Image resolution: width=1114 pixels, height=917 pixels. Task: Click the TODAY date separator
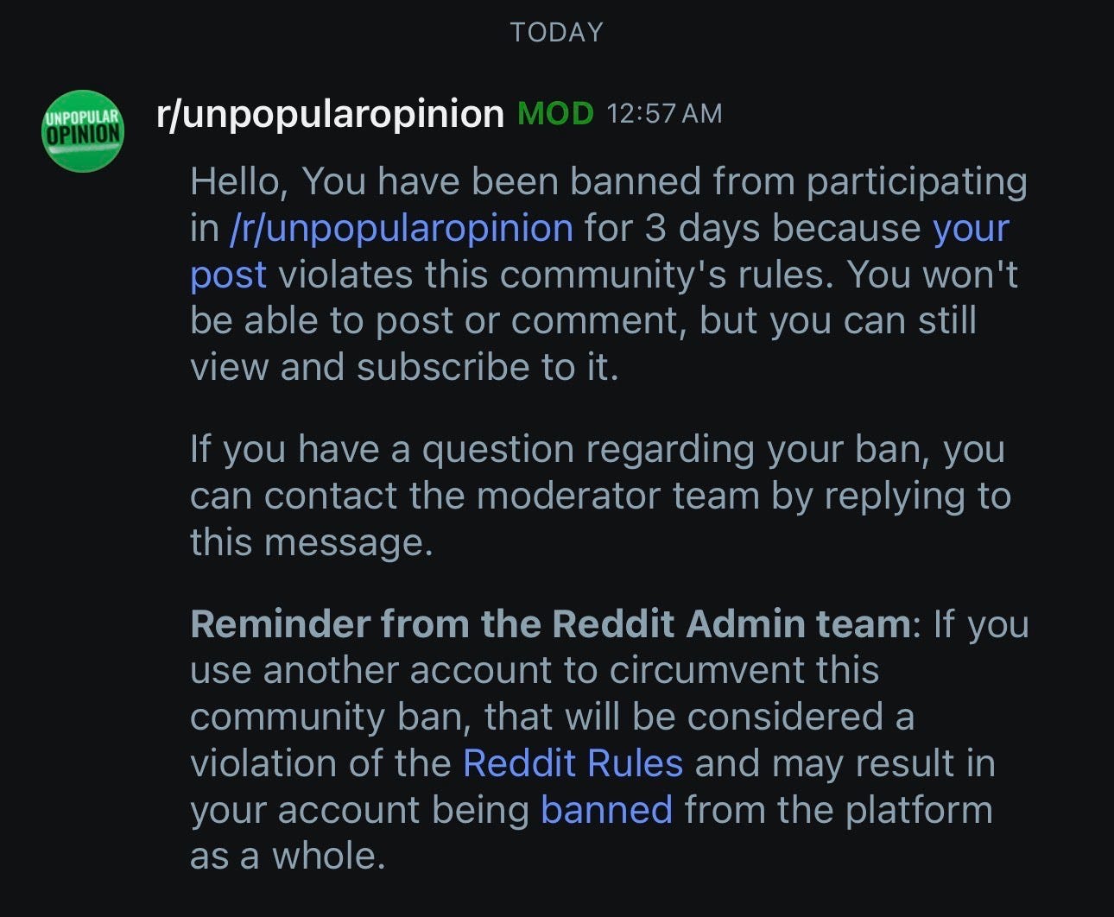(556, 33)
